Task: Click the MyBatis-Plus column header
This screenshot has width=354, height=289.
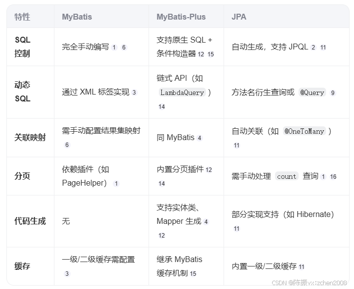Action: click(181, 17)
